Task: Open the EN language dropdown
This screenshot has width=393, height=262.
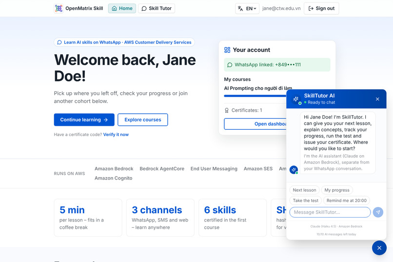Action: [247, 8]
